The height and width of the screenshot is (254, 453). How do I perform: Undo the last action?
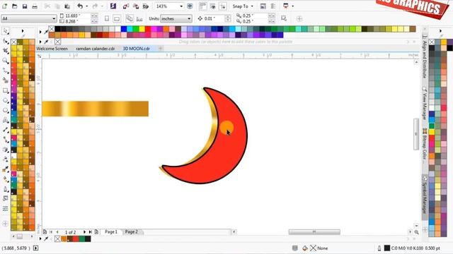pyautogui.click(x=80, y=6)
